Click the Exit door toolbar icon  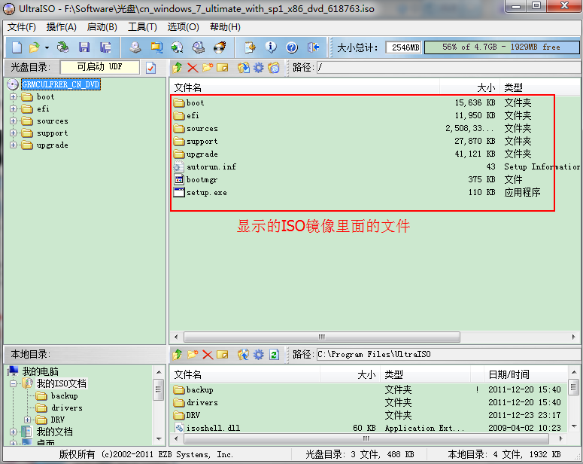point(314,47)
